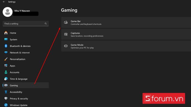Click the Privacy shield icon
191x107 pixels.
pyautogui.click(x=6, y=98)
